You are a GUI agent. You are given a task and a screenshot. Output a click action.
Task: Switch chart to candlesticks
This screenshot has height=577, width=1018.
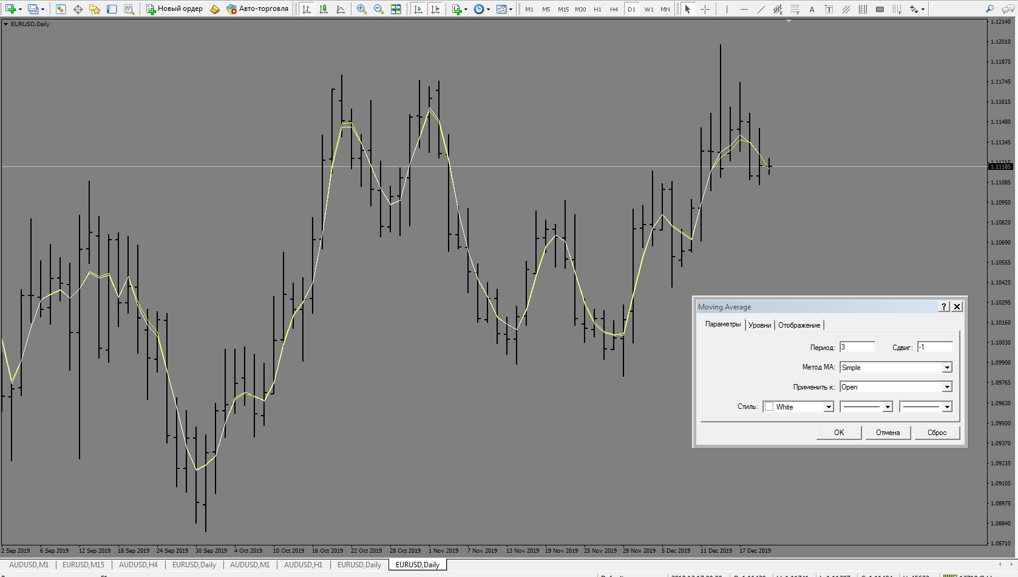point(324,9)
